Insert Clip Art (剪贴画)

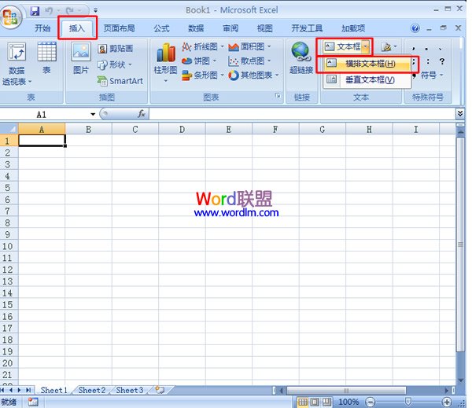116,49
